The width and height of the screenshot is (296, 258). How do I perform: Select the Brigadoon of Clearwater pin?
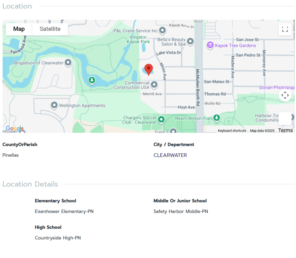68,63
